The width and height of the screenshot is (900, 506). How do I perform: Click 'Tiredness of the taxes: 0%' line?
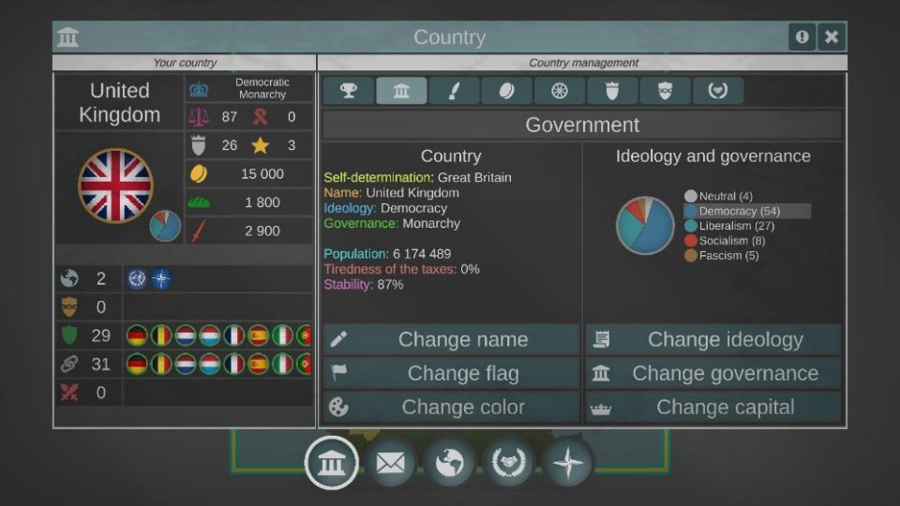point(401,269)
